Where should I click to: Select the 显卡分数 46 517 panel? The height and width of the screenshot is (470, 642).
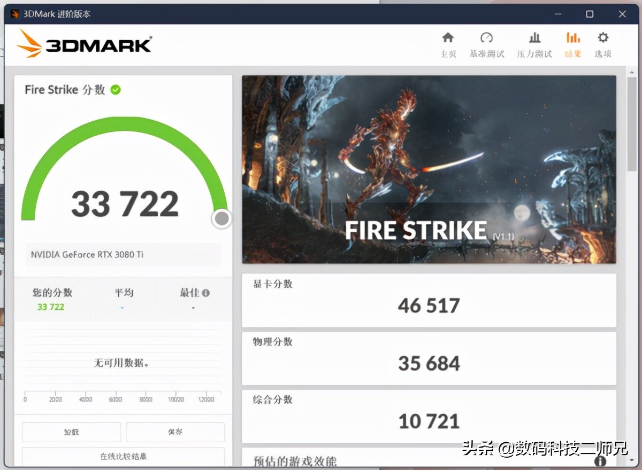[428, 299]
